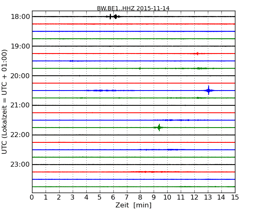Image resolution: width=267 pixels, height=214 pixels.
Task: Click the UTC Lokalzeit vertical axis label
Action: (x=5, y=102)
